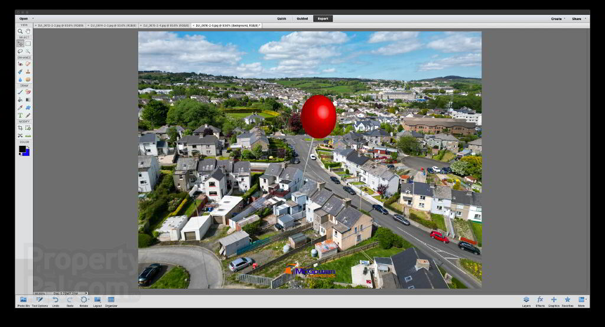Viewport: 605px width, 327px height.
Task: Choose the Brush tool
Action: pos(20,91)
